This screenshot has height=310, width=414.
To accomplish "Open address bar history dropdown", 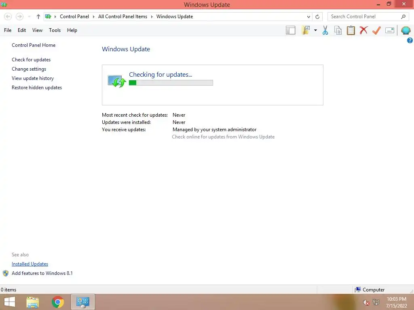I will tap(308, 17).
